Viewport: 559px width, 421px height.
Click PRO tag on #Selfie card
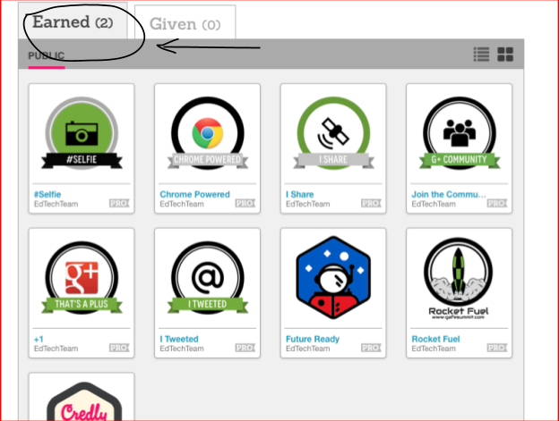[x=119, y=204]
